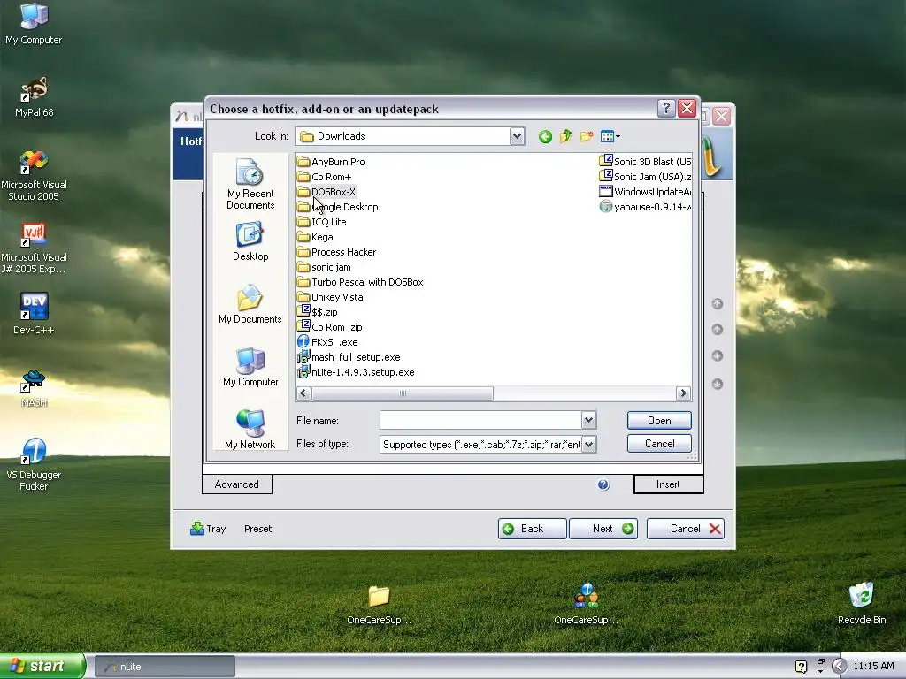Select the Process Hacker folder
This screenshot has height=679, width=906.
pos(336,252)
